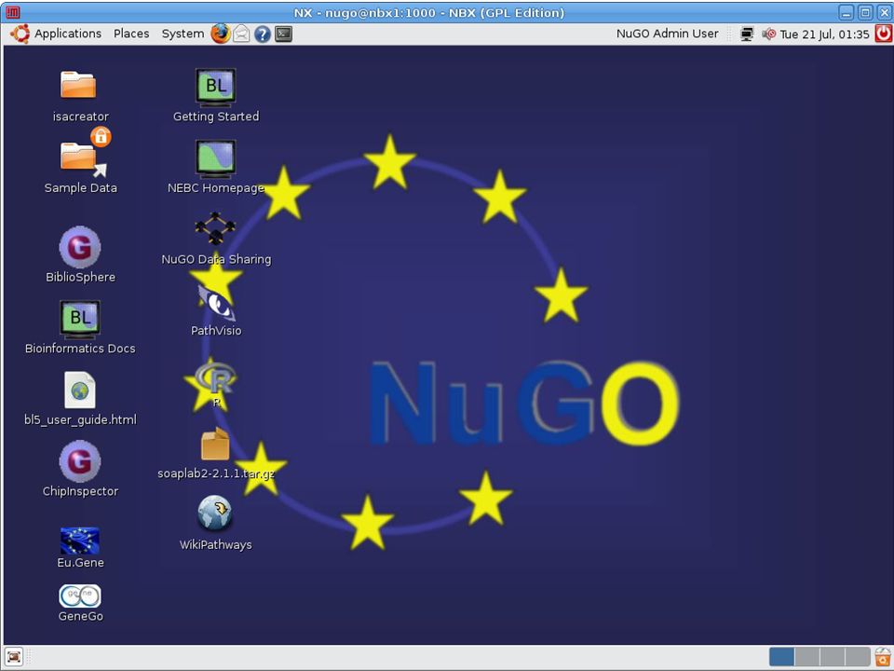Launch the R statistics desktop icon

pos(215,378)
